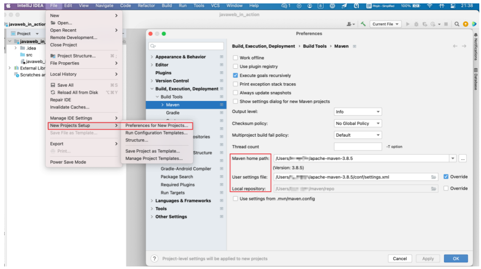Open Search Everywhere magnifier icon
Screen dimensions: 481x269
click(457, 24)
